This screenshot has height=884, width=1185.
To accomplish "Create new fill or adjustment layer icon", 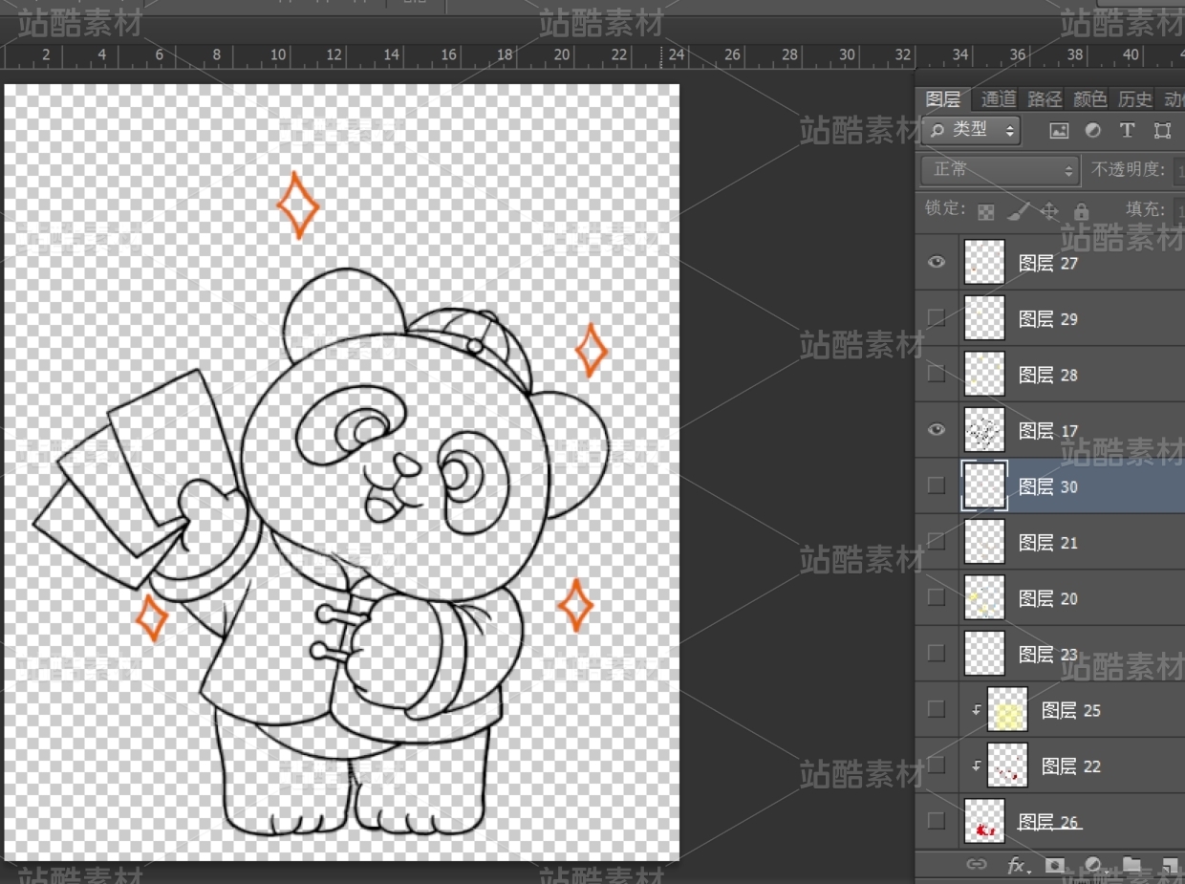I will [1094, 865].
